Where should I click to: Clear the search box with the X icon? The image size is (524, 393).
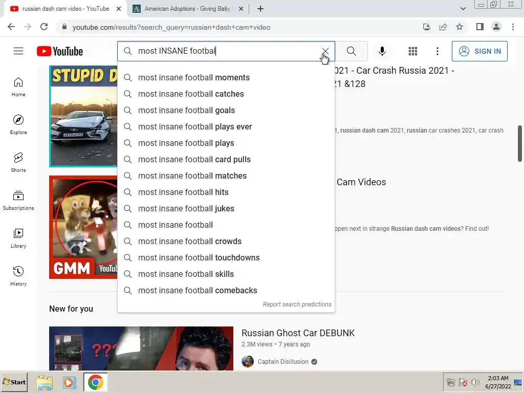pos(325,51)
